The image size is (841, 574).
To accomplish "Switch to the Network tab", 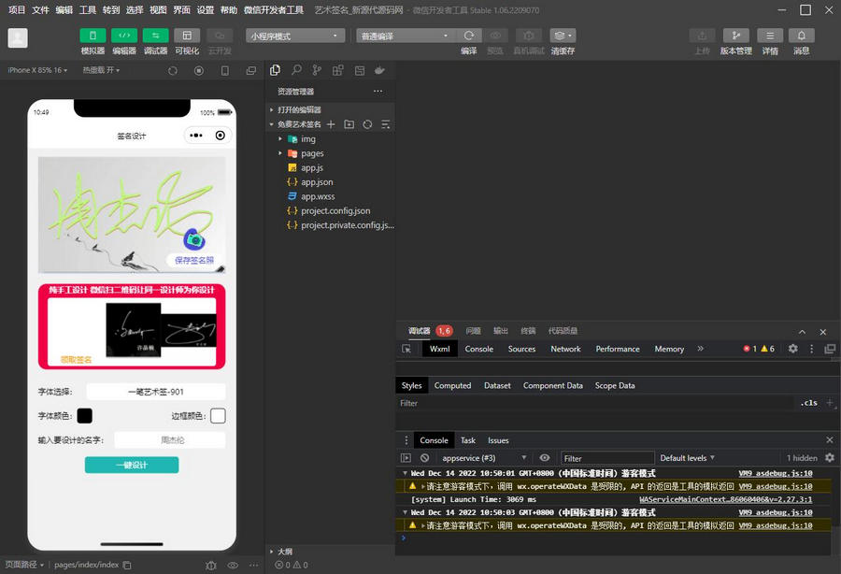I will pos(565,349).
